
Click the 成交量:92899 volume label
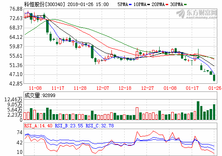[x=40, y=95]
